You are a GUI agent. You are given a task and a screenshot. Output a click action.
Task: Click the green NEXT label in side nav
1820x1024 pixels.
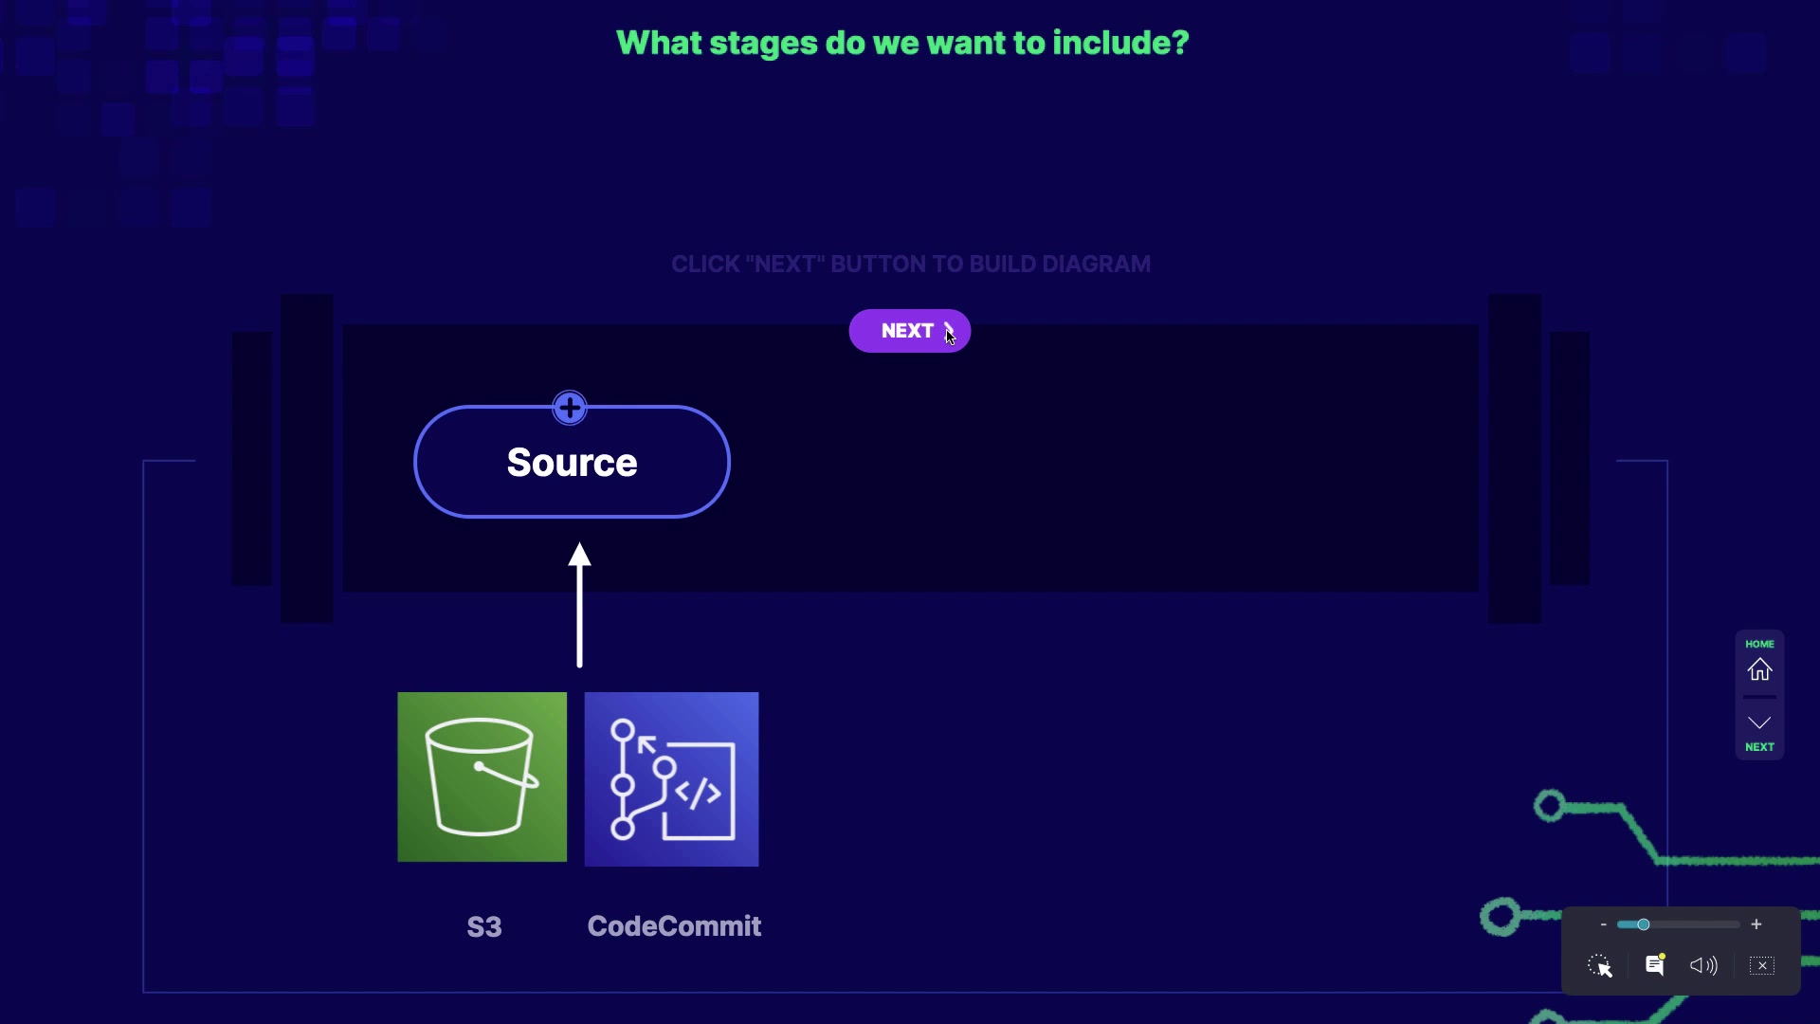1759,747
